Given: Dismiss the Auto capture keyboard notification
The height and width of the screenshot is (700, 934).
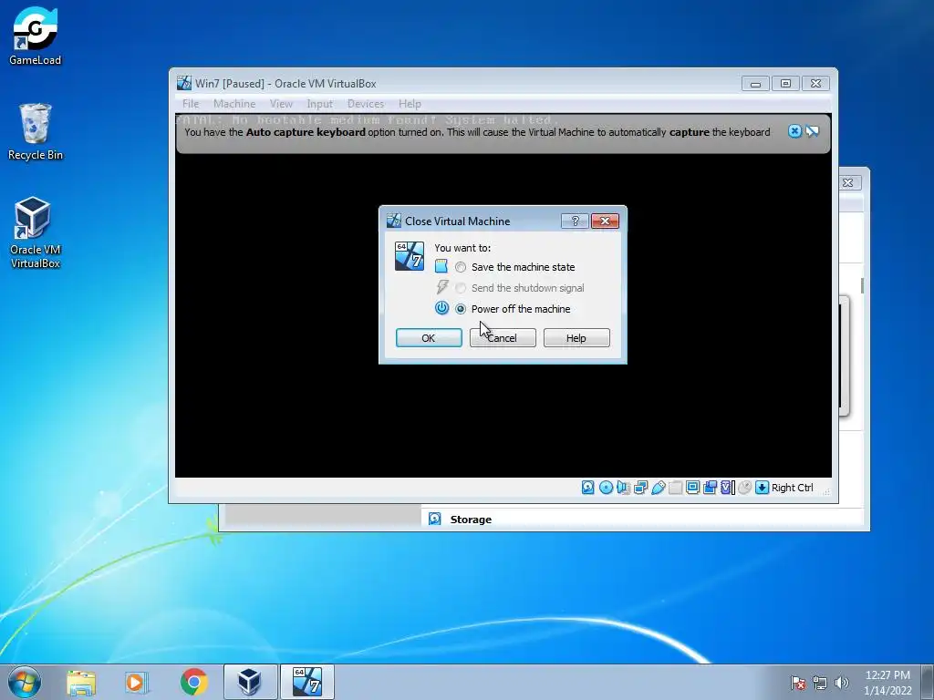Looking at the screenshot, I should point(794,131).
